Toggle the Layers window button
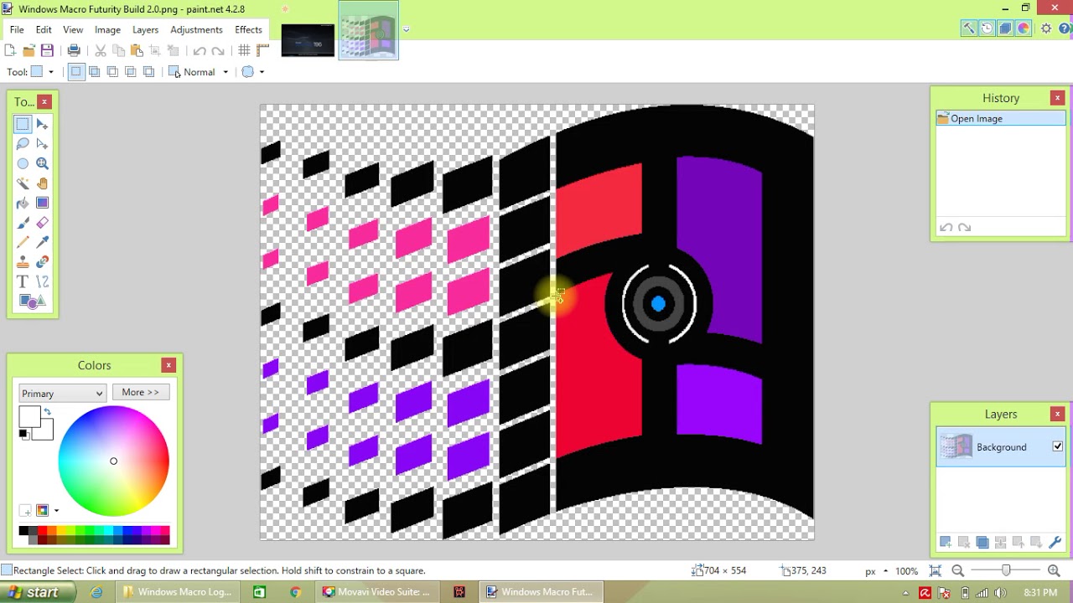 coord(1005,28)
